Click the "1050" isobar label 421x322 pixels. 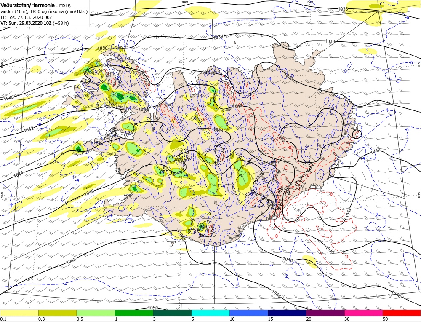153,308
